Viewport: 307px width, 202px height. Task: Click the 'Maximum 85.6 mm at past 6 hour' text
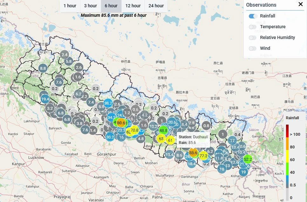tap(113, 15)
